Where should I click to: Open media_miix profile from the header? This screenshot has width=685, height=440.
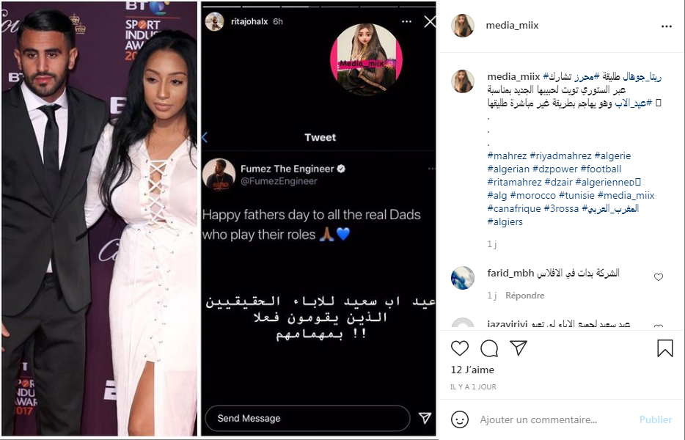(512, 26)
